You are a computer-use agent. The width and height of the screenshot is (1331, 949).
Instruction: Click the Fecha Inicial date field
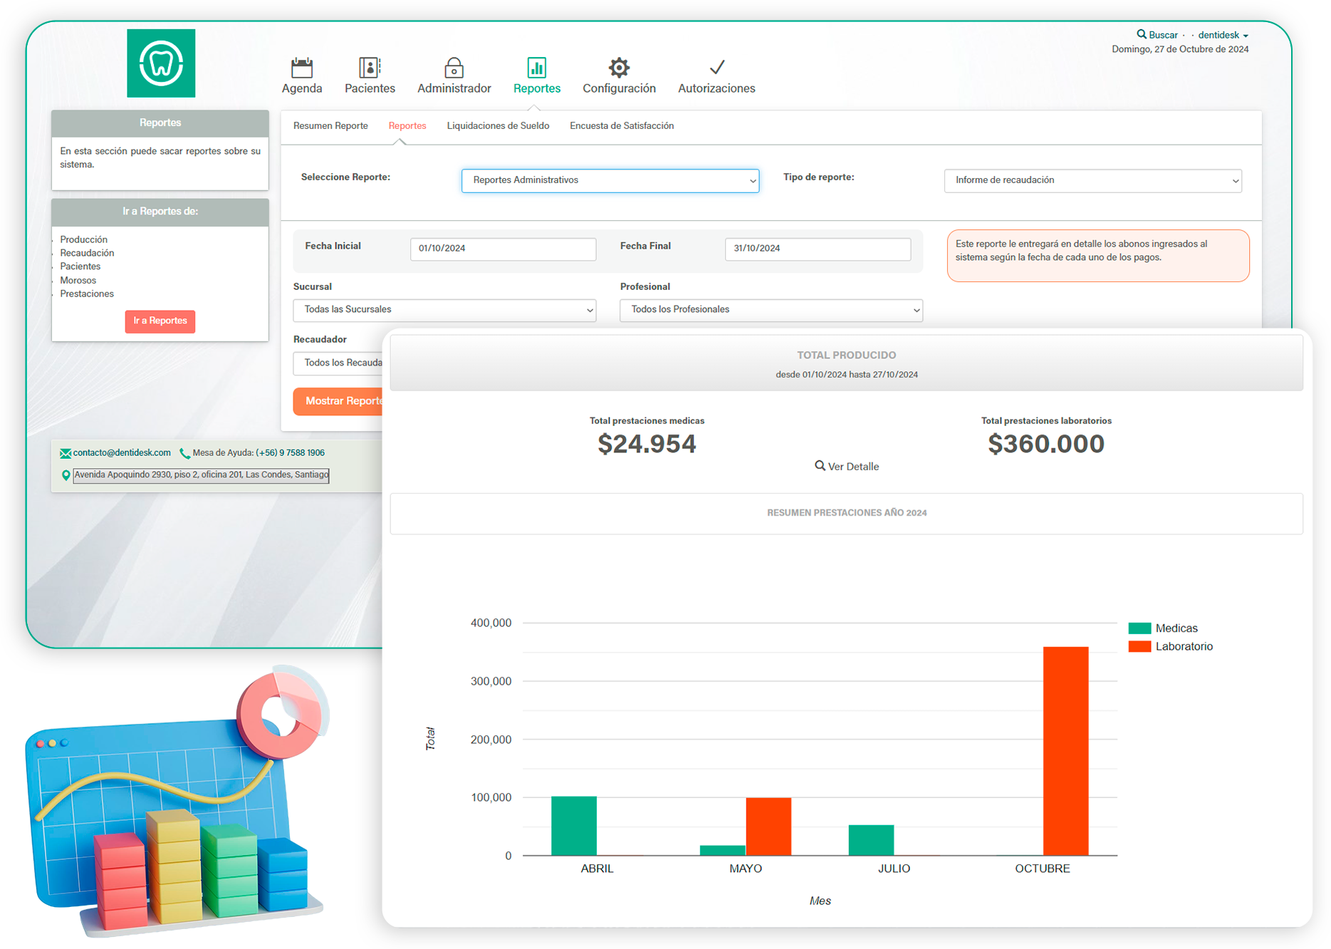[503, 249]
